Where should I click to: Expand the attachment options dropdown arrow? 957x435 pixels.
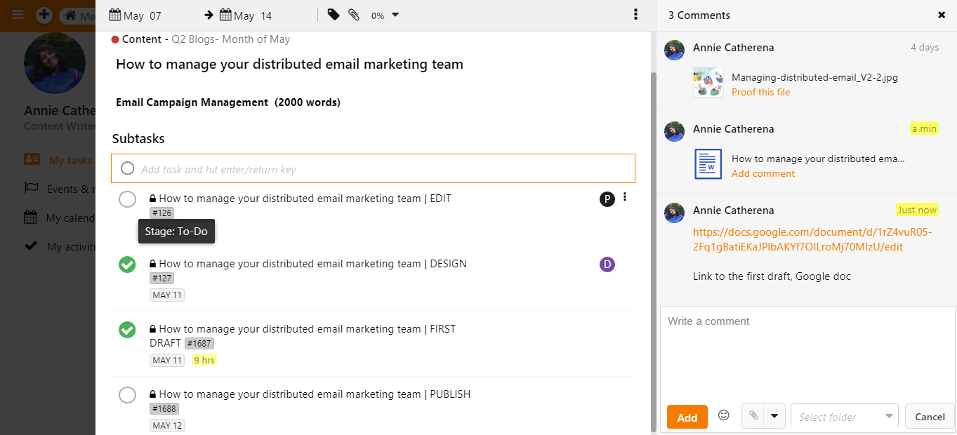click(774, 416)
